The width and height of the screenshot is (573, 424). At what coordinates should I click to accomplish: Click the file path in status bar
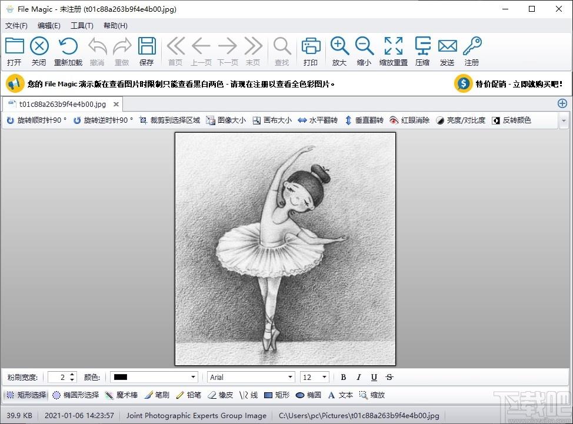[x=359, y=416]
